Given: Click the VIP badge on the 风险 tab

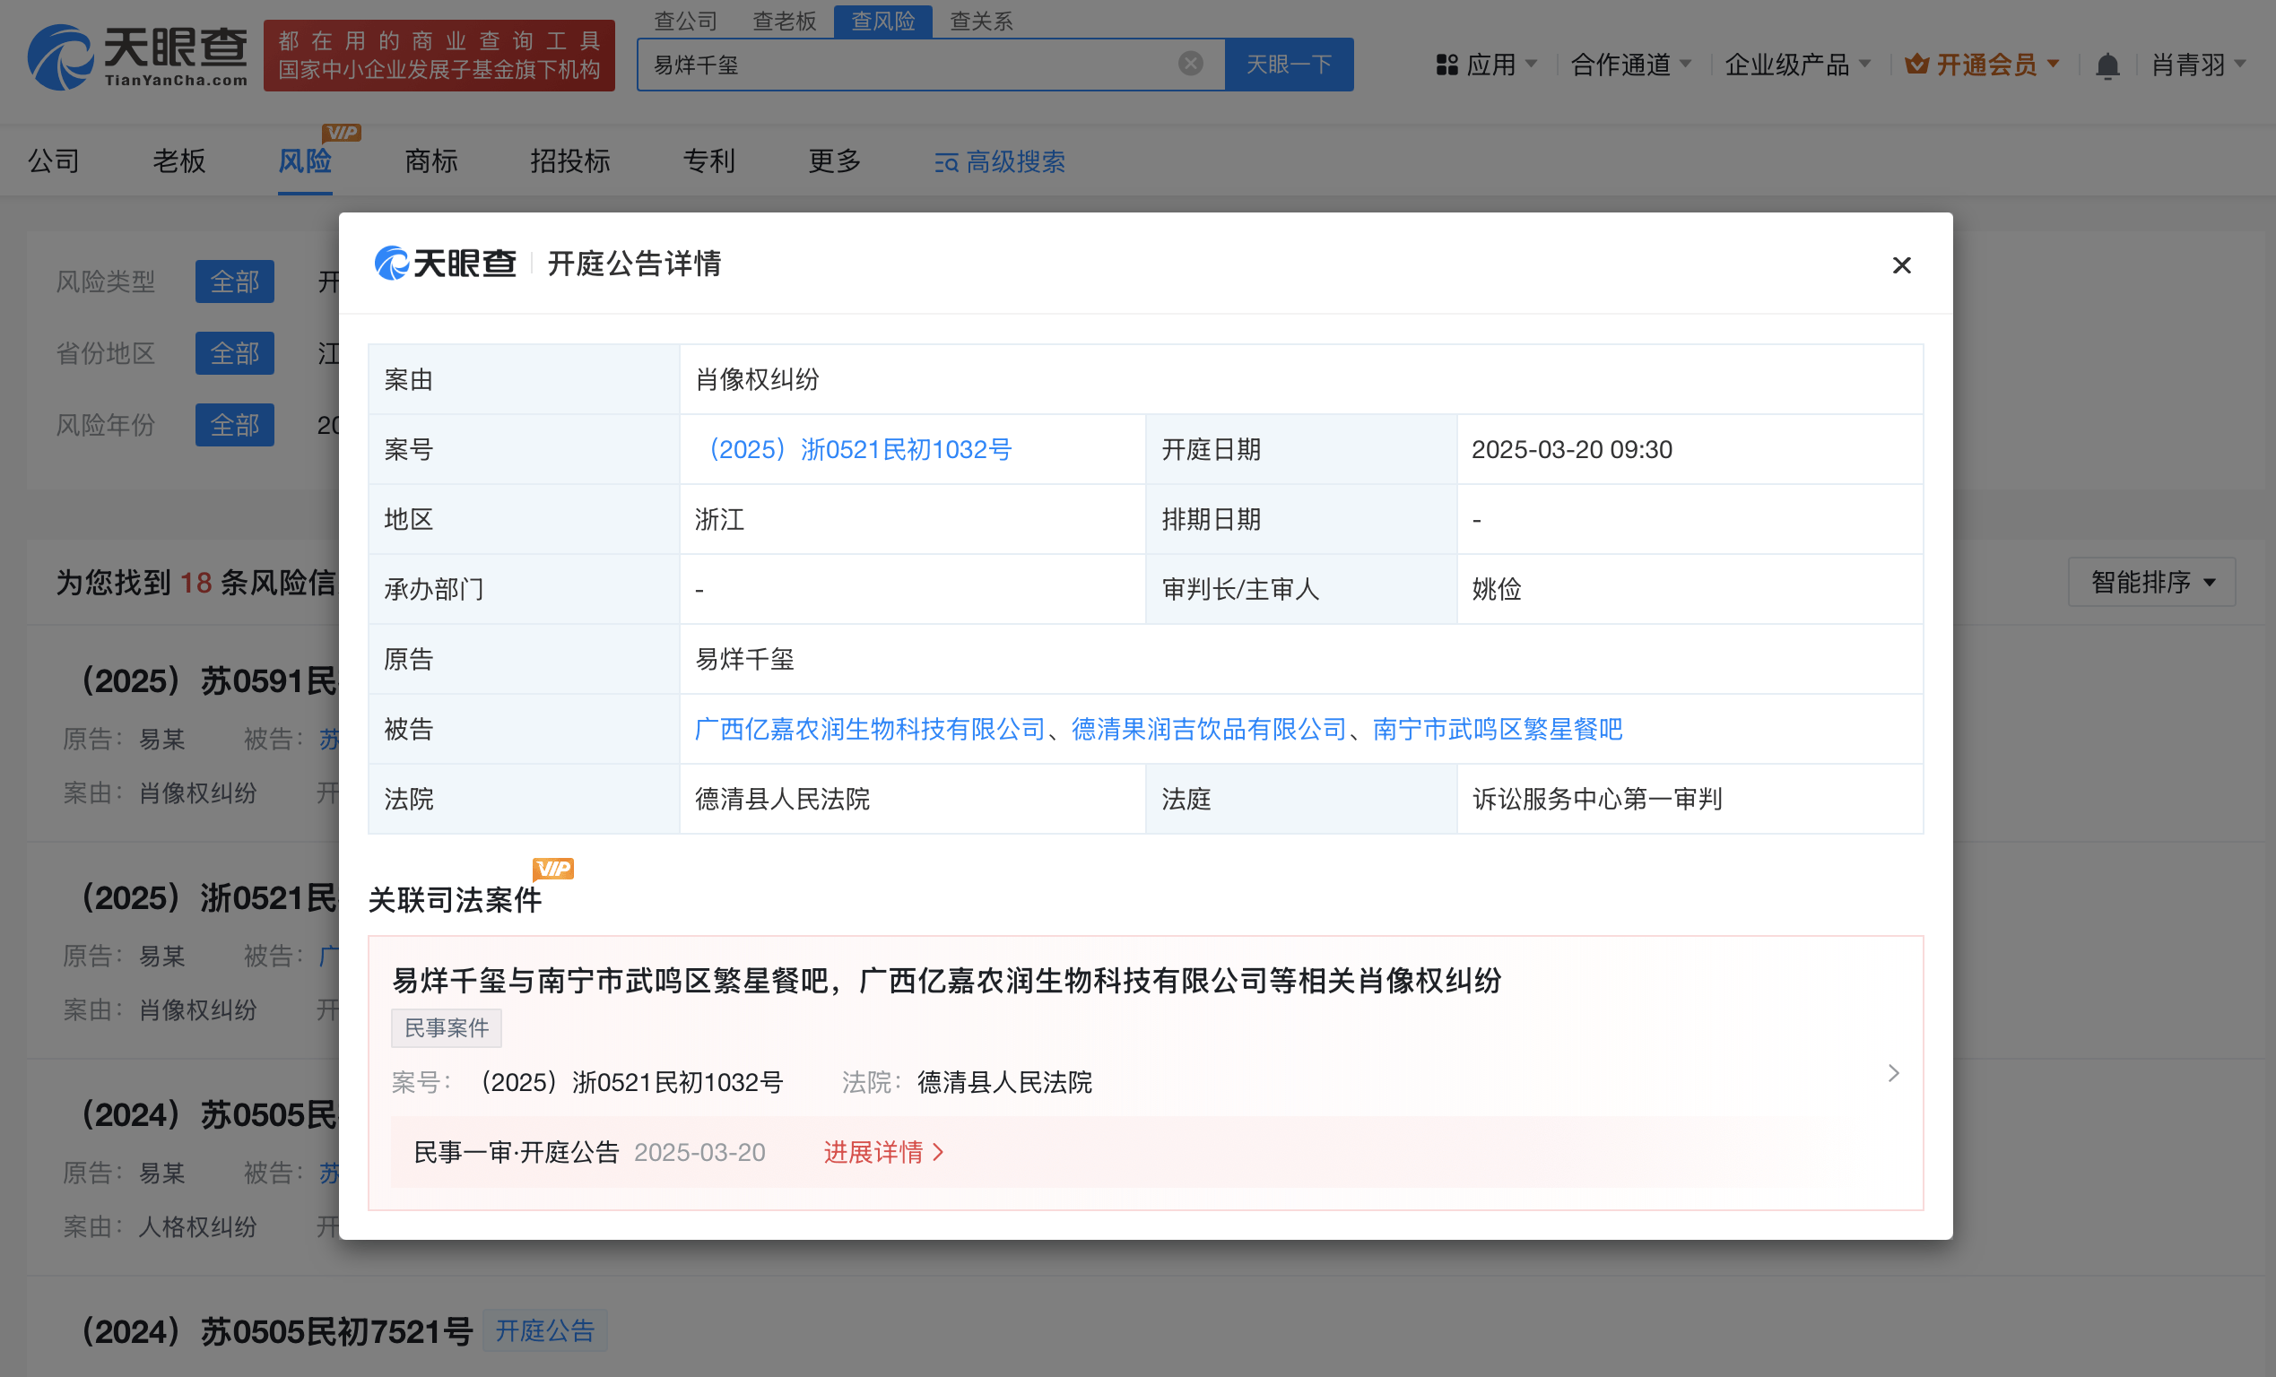Looking at the screenshot, I should pos(343,132).
